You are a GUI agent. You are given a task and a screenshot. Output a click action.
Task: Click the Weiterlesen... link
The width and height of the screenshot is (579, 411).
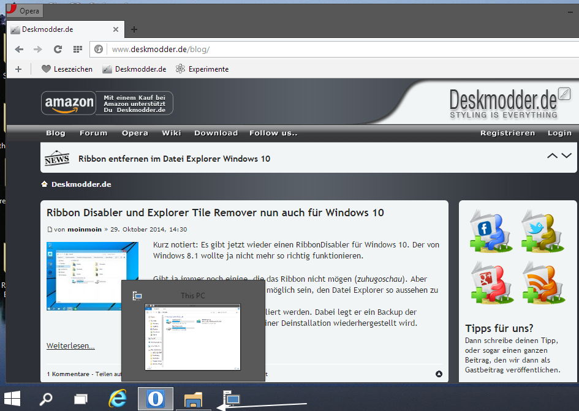70,345
